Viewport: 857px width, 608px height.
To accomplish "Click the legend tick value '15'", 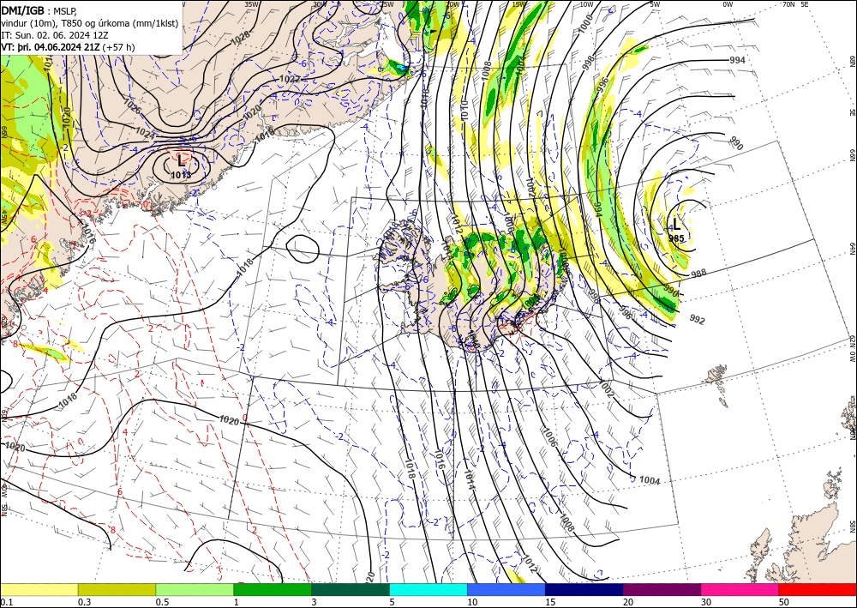I will [x=550, y=602].
